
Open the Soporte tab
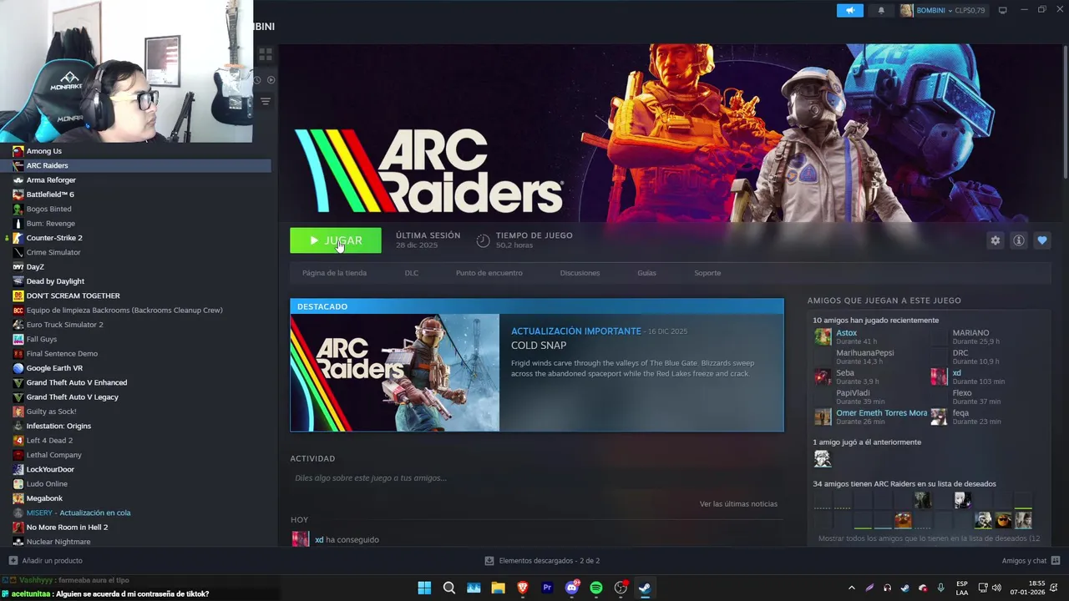tap(707, 273)
